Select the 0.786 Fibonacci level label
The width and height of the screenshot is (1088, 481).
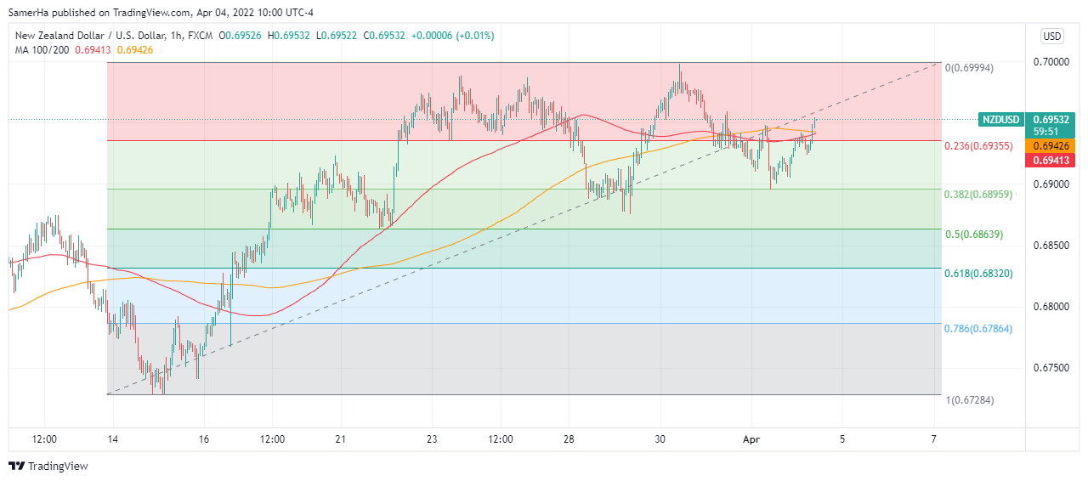pos(977,328)
